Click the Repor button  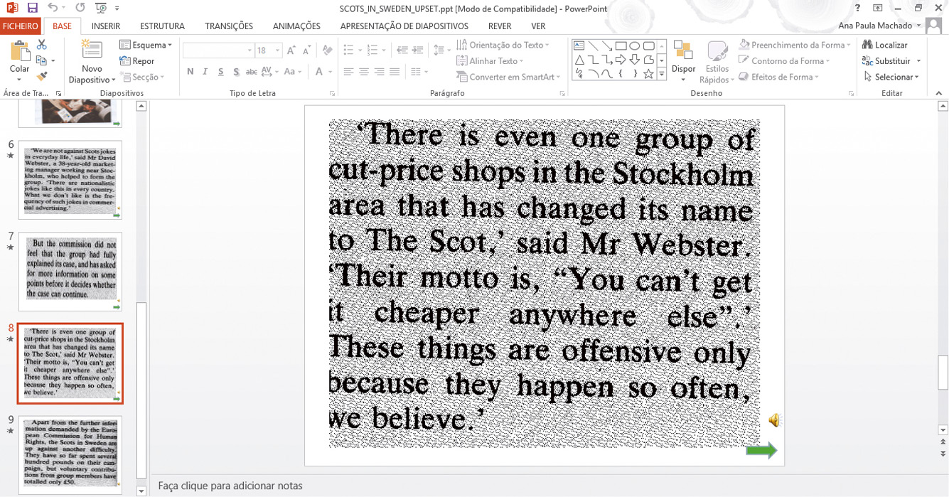coord(137,61)
